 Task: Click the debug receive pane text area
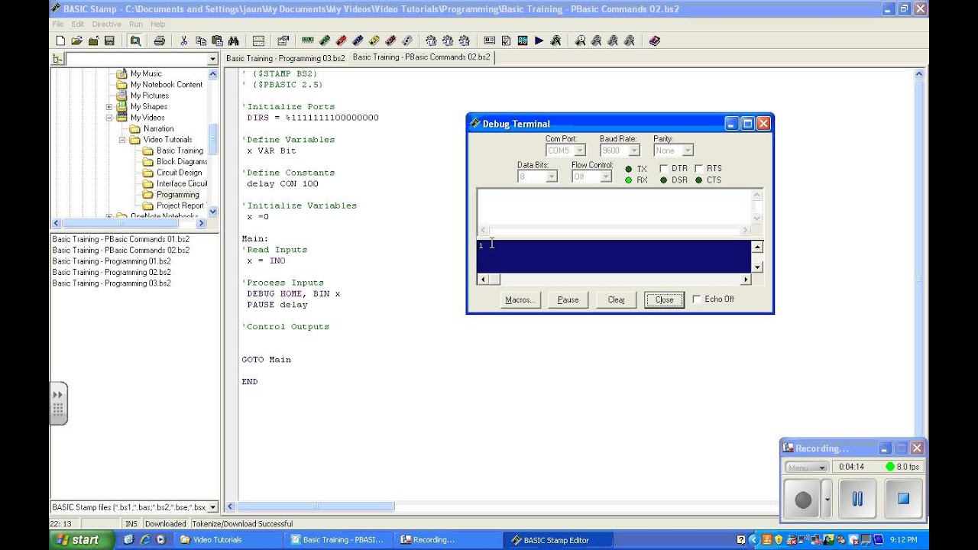614,257
